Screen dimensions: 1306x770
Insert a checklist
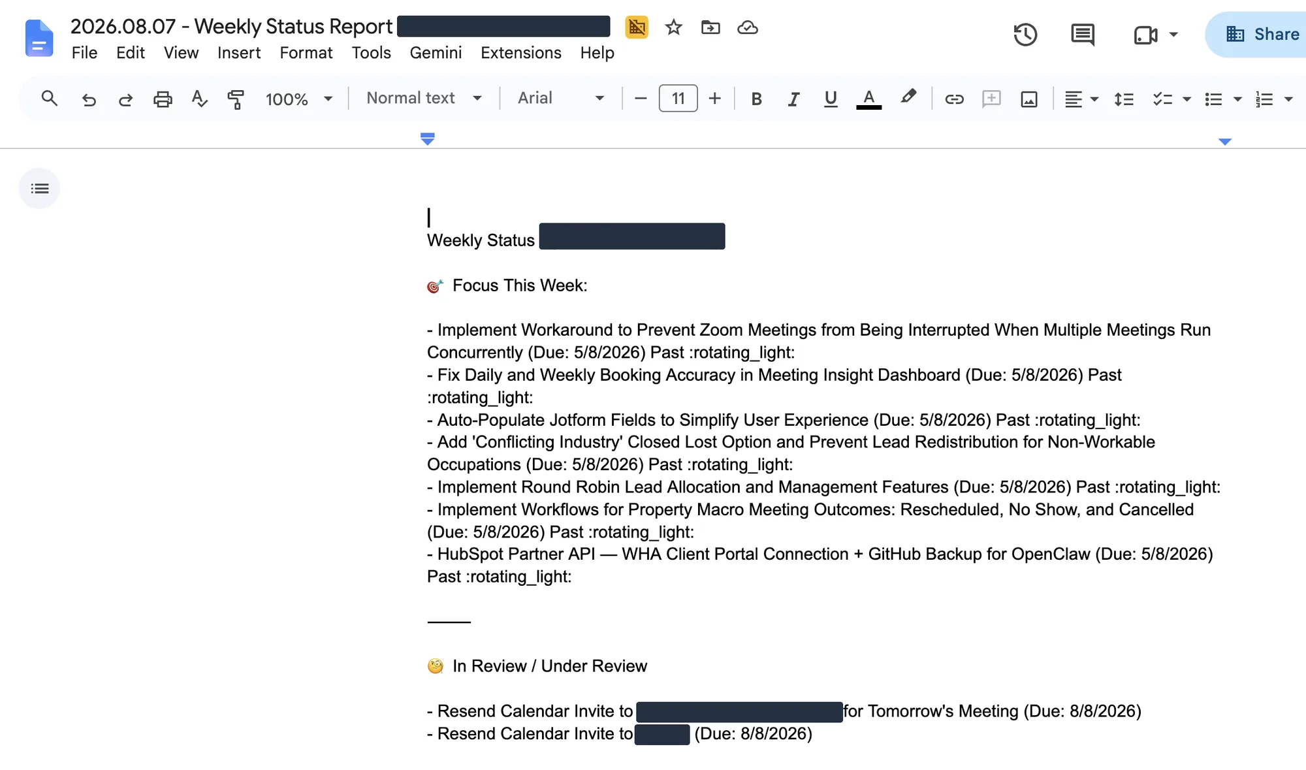tap(1162, 99)
